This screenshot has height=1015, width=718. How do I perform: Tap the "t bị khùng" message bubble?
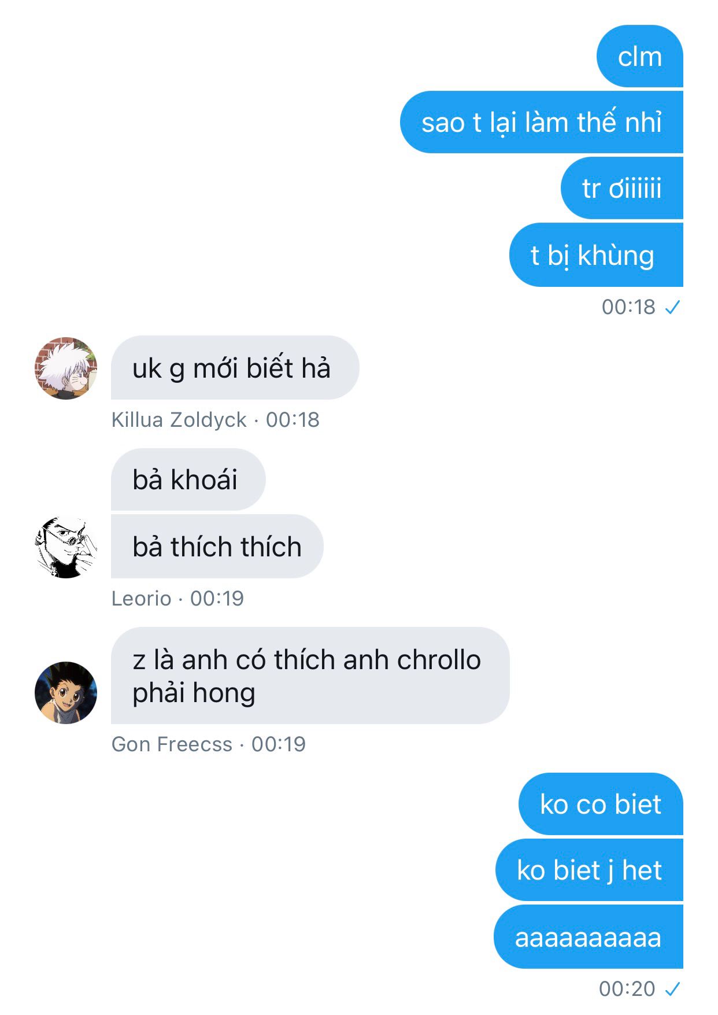(596, 254)
